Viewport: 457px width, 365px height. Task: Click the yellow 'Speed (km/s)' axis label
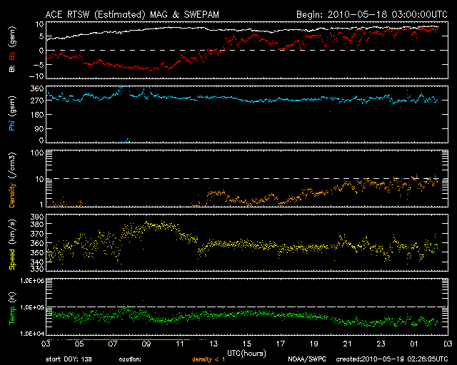(x=12, y=245)
